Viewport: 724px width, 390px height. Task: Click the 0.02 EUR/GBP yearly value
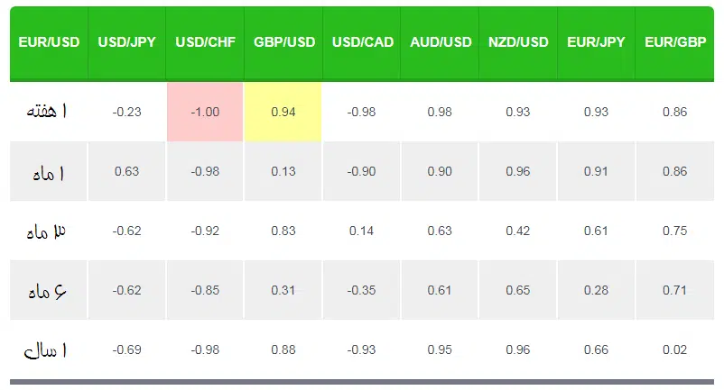click(674, 349)
